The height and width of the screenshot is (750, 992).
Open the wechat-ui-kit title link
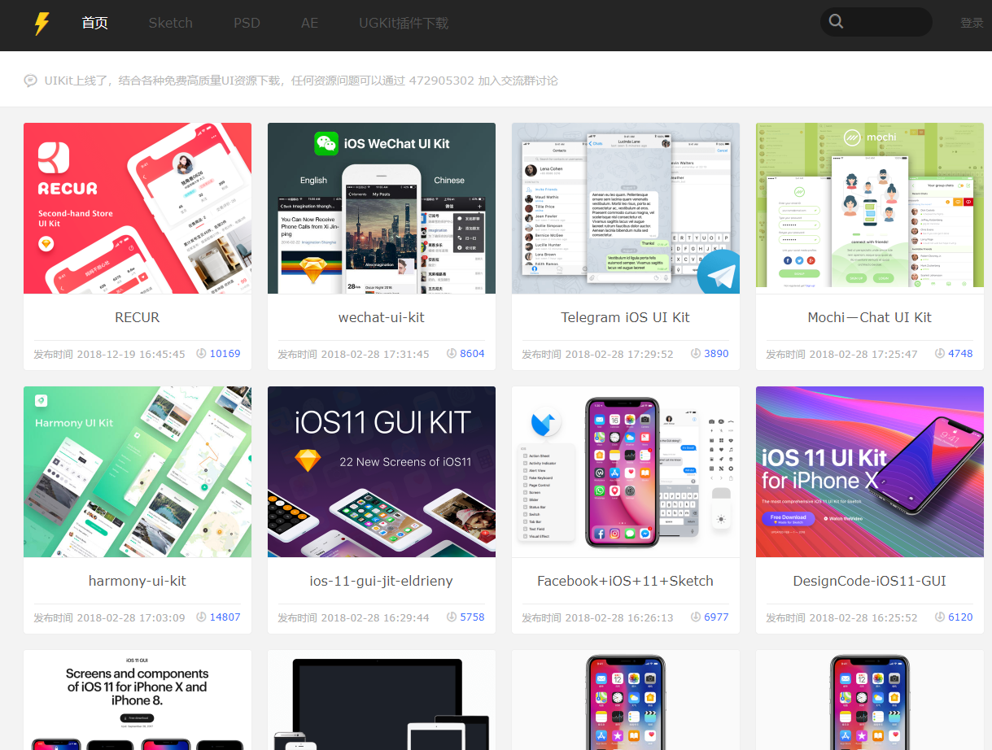click(x=381, y=317)
